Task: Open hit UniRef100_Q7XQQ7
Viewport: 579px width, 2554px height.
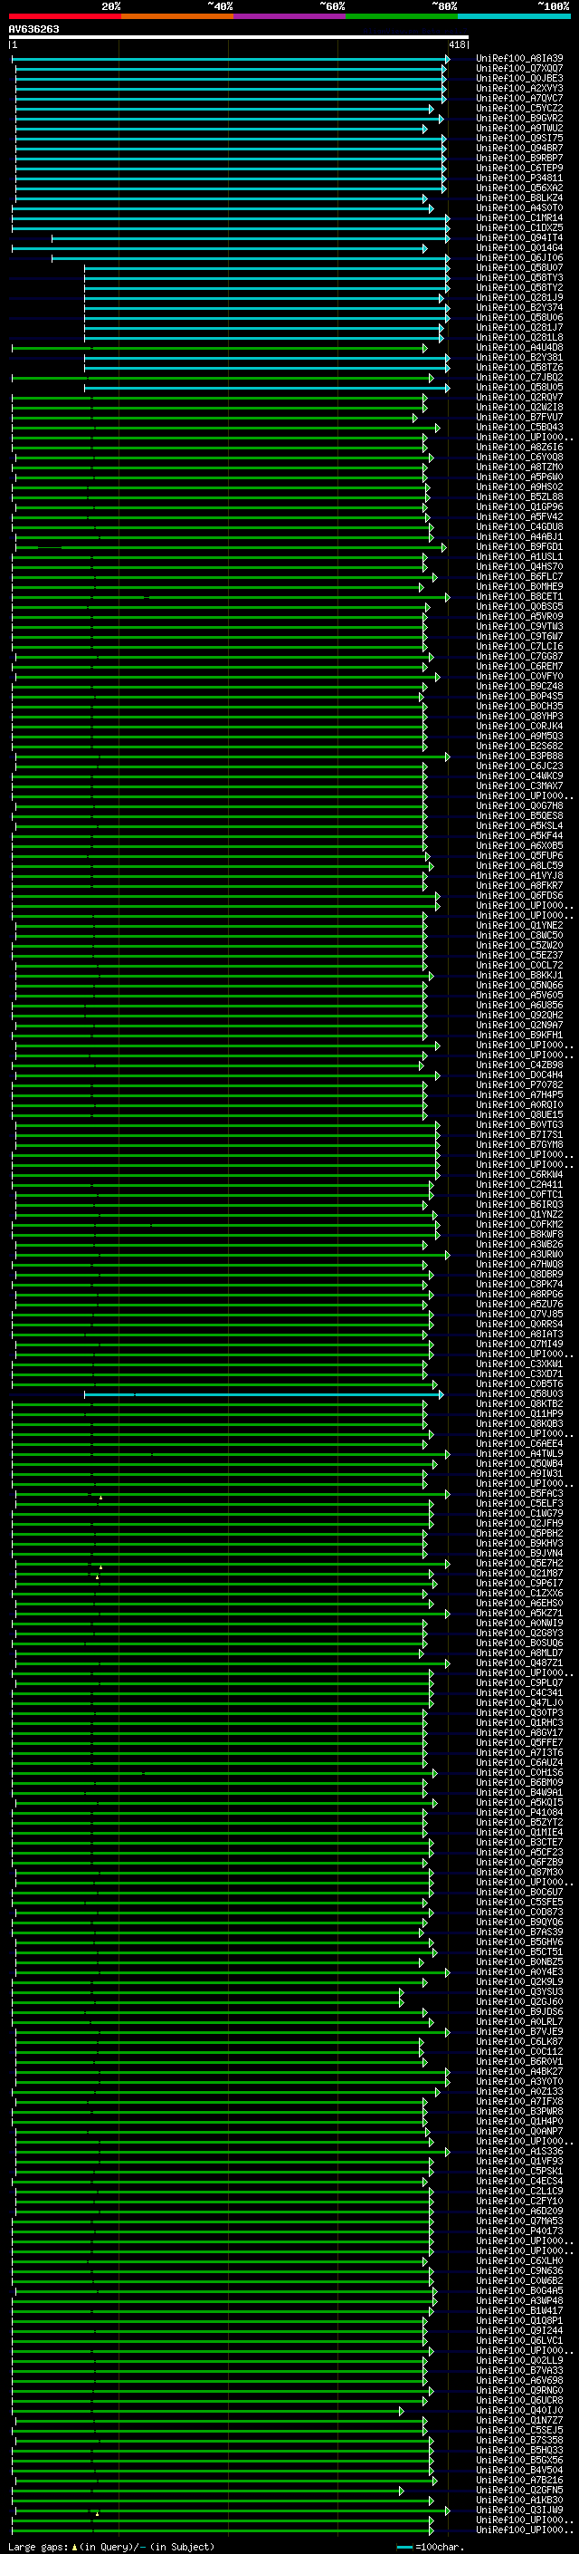Action: (x=519, y=69)
